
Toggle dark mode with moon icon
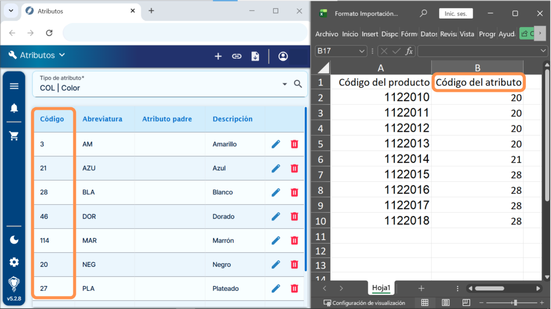14,240
